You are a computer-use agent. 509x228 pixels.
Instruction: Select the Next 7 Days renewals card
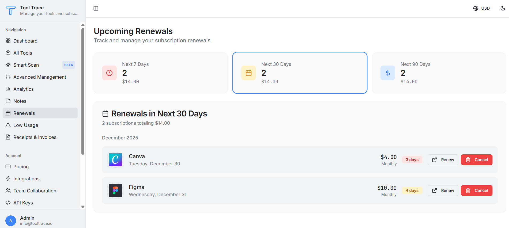(161, 73)
